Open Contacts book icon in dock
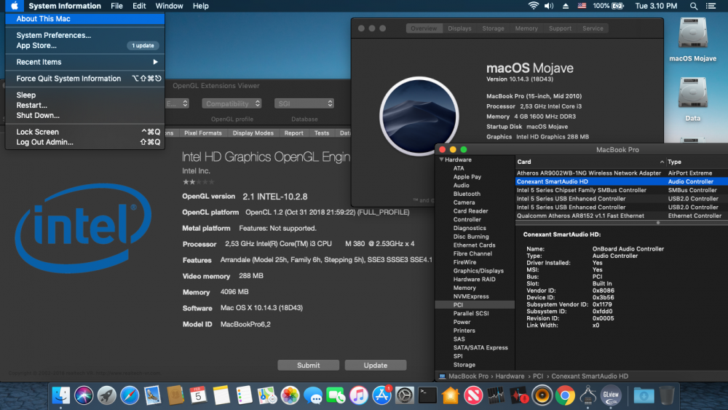Viewport: 728px width, 410px height. coord(175,395)
